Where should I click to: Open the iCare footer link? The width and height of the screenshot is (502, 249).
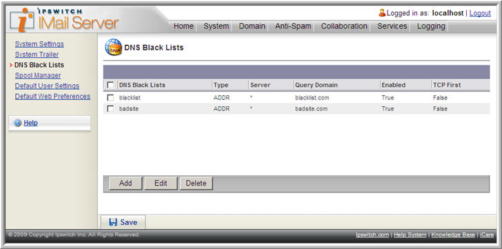point(487,235)
